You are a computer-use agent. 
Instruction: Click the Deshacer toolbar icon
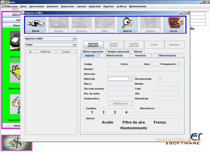tap(82, 25)
